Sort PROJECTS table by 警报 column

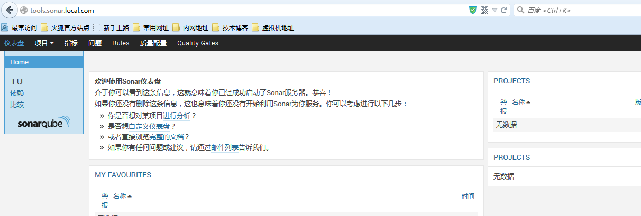coord(503,107)
